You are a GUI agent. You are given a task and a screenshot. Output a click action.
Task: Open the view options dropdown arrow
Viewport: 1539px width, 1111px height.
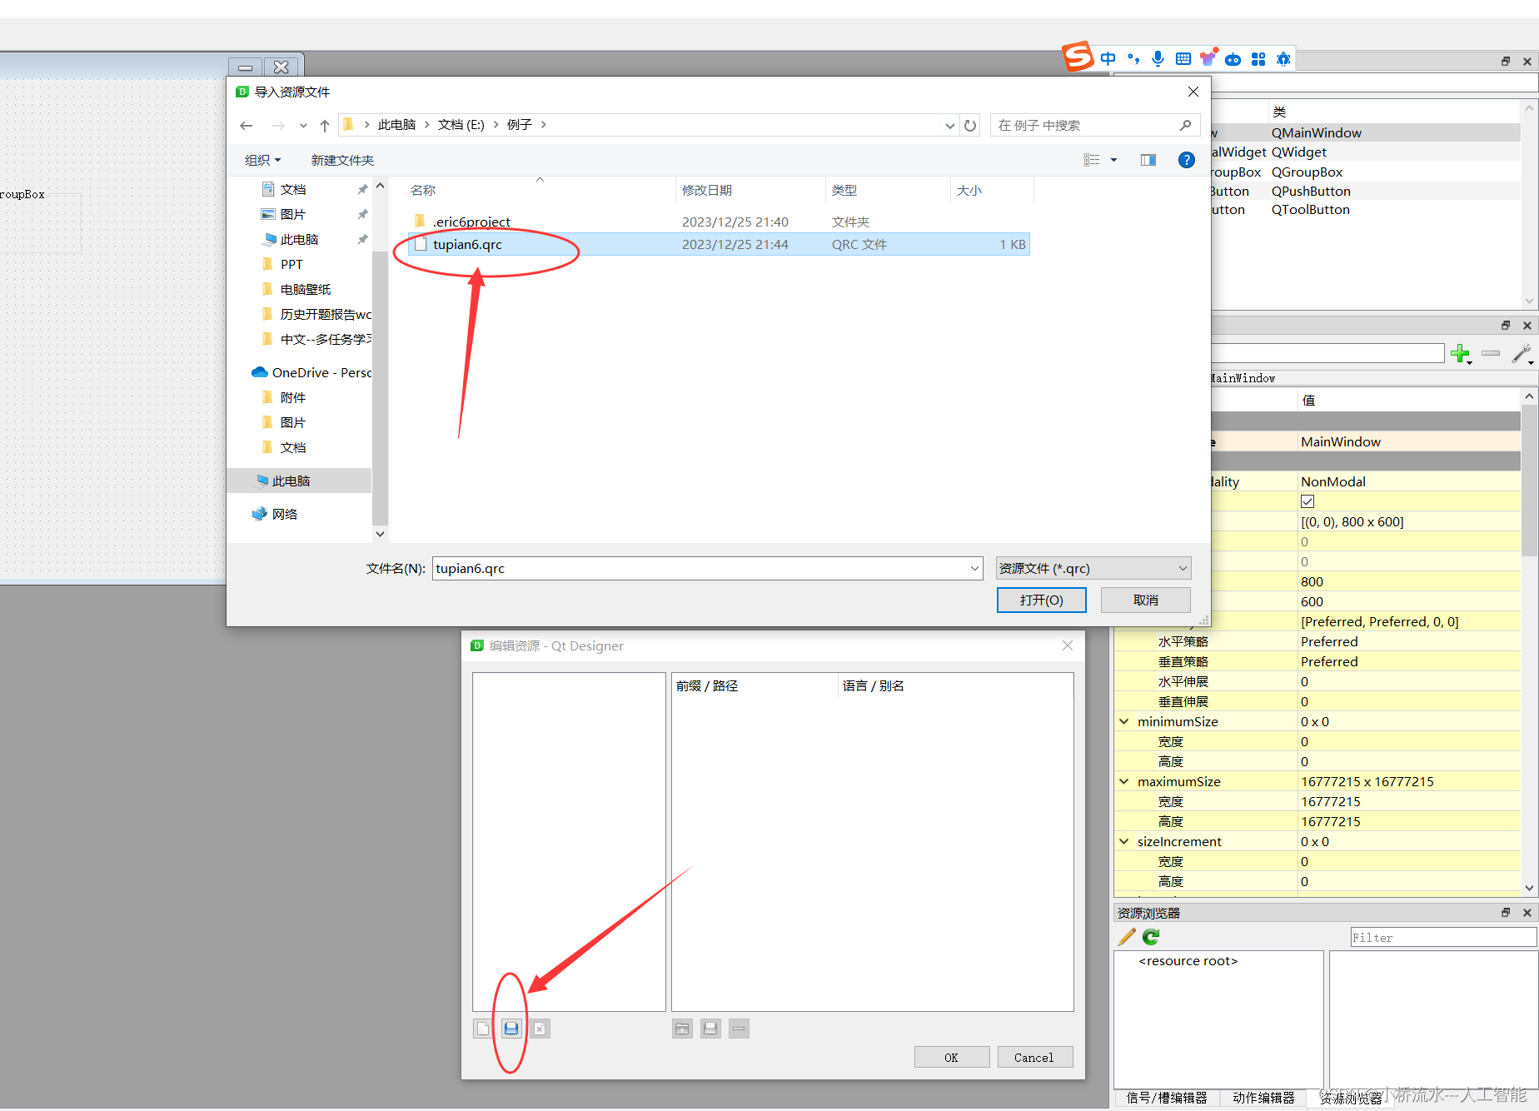pyautogui.click(x=1113, y=160)
